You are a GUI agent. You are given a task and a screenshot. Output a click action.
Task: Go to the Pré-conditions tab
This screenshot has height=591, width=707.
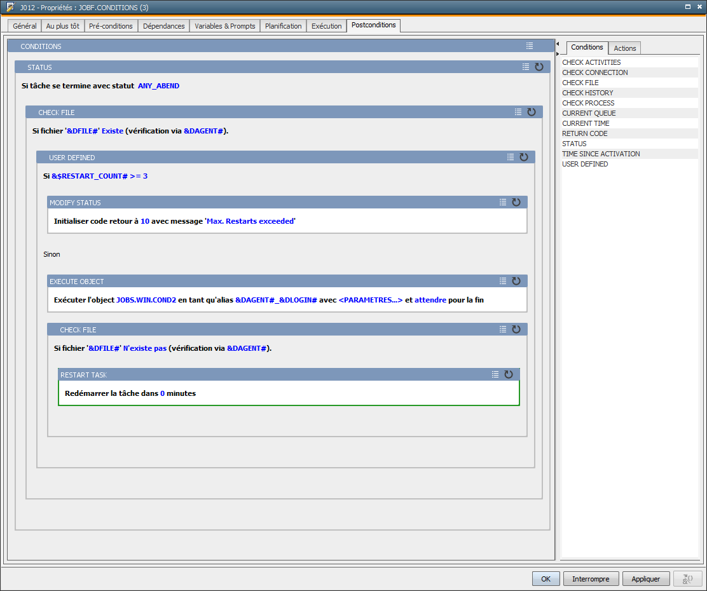tap(111, 26)
